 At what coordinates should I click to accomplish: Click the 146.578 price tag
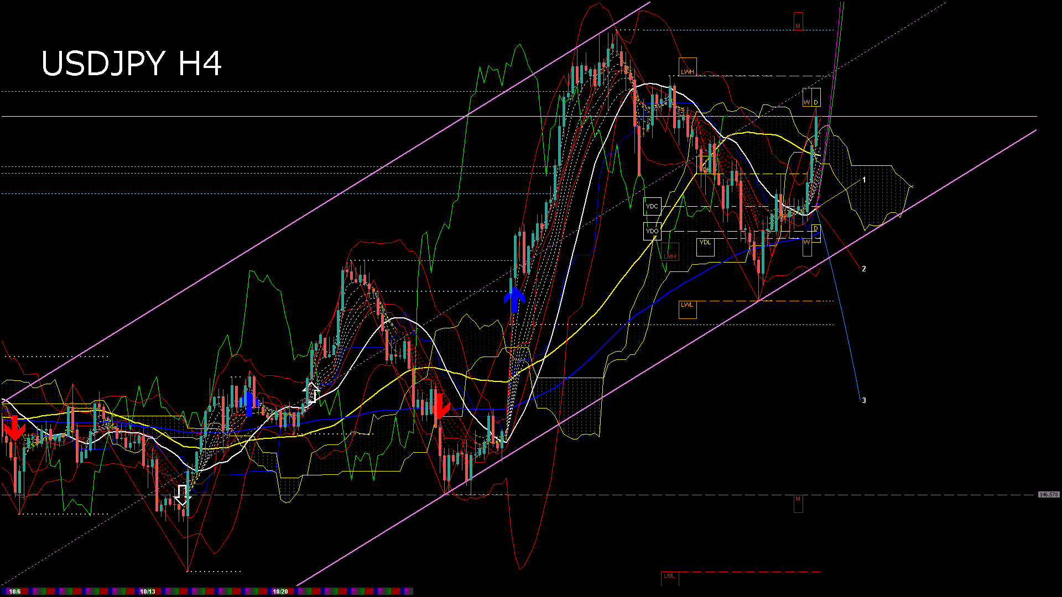(1049, 495)
